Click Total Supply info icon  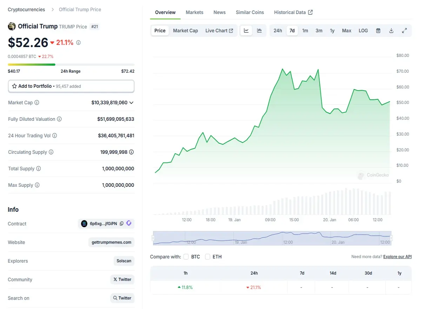39,169
